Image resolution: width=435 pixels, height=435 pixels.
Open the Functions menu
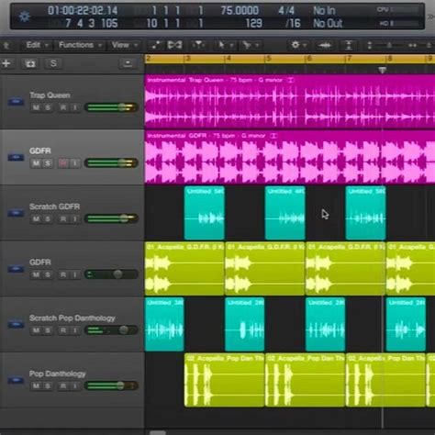pyautogui.click(x=80, y=45)
